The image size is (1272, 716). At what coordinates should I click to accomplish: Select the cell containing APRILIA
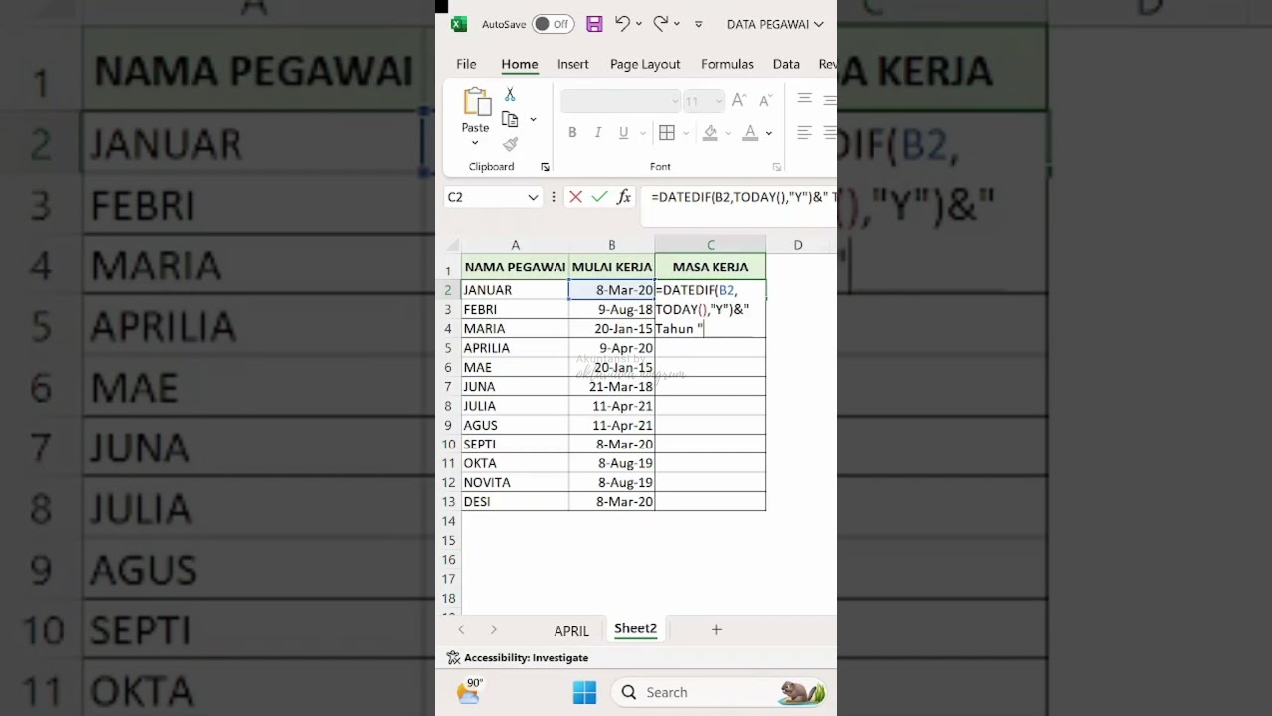click(515, 348)
